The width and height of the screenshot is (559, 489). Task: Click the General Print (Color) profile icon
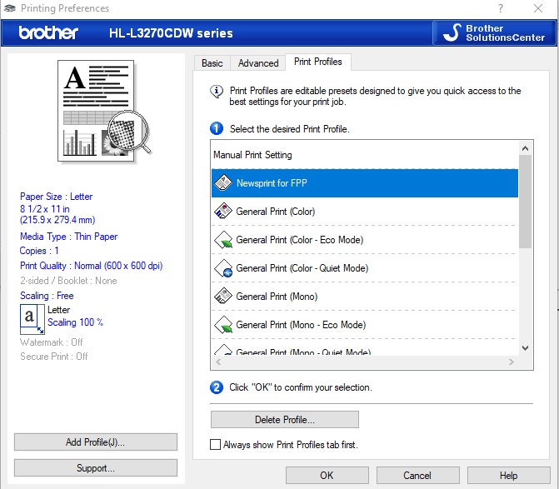click(x=223, y=211)
